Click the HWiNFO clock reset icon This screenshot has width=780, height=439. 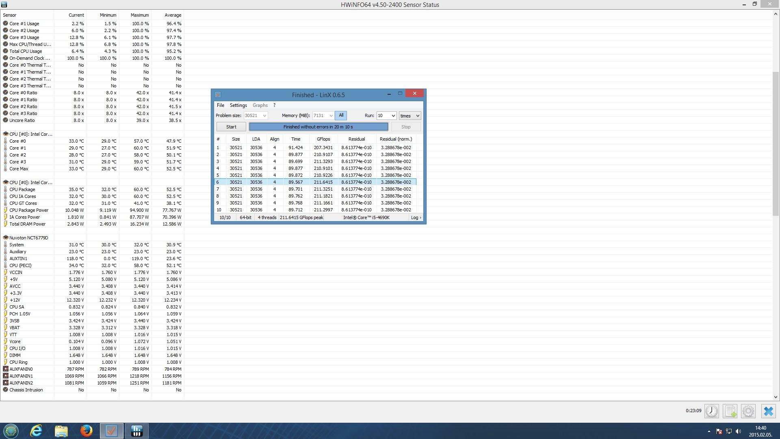711,411
